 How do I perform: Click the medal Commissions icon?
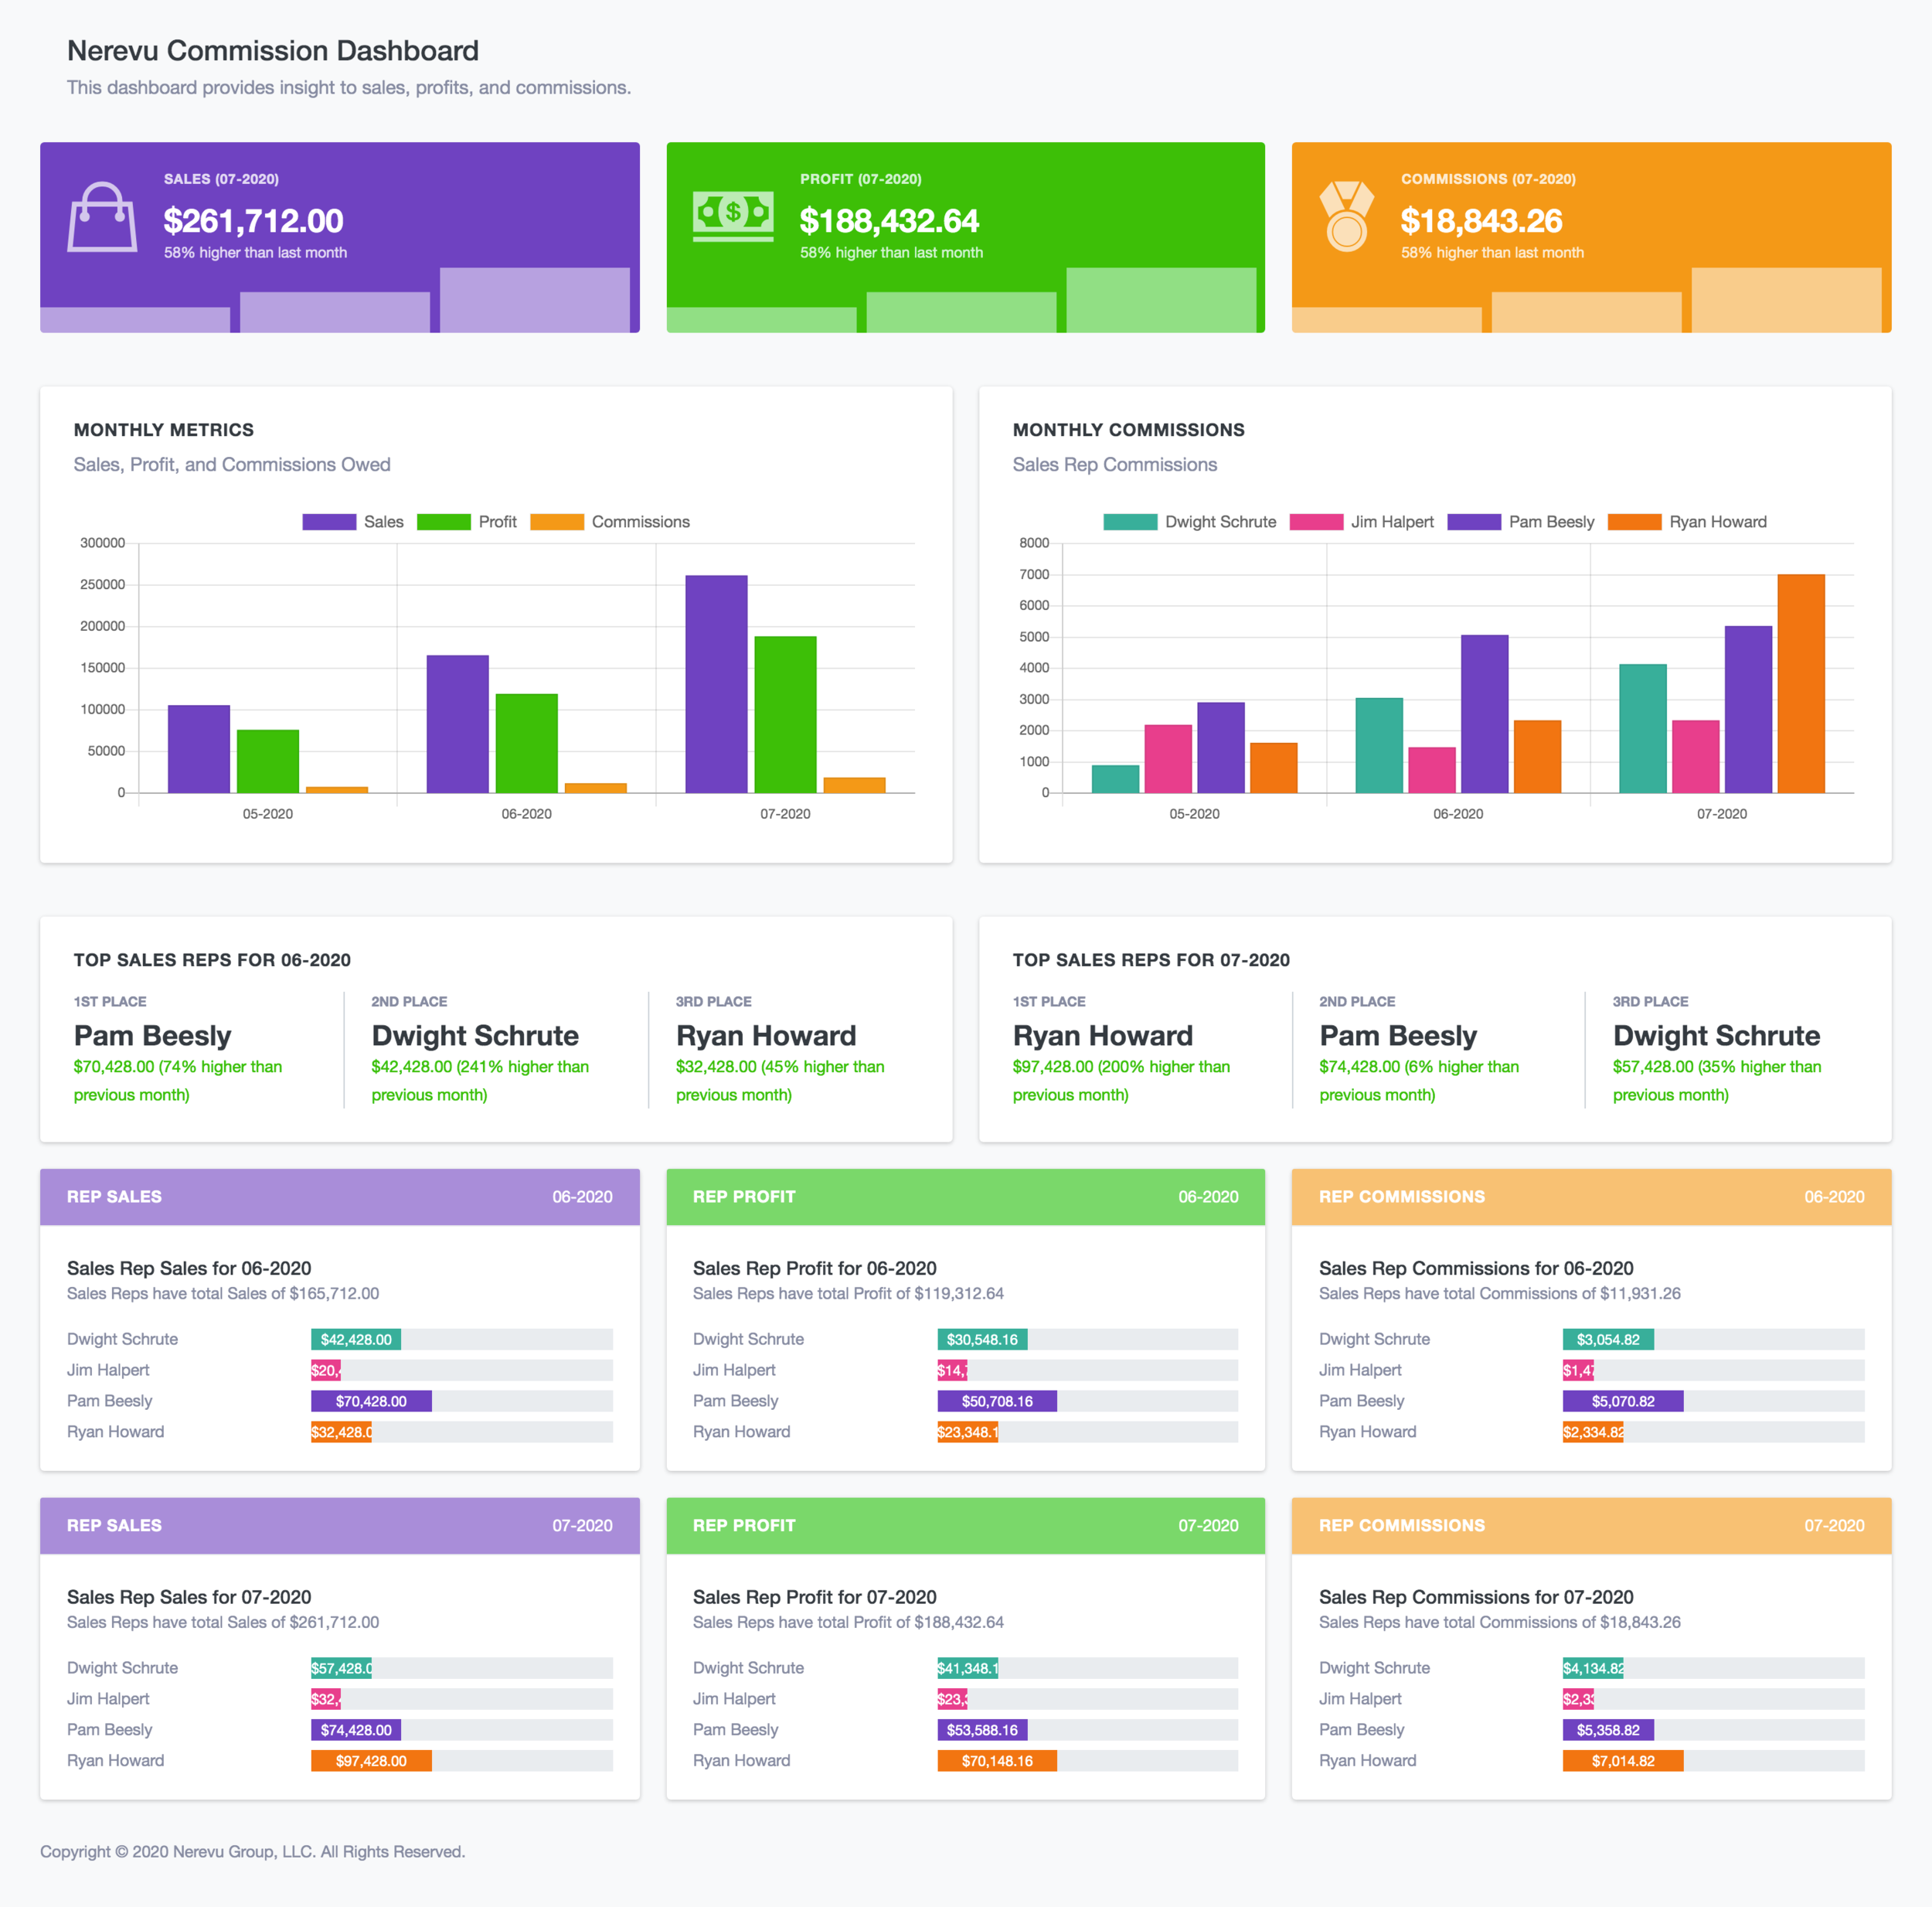[1346, 216]
